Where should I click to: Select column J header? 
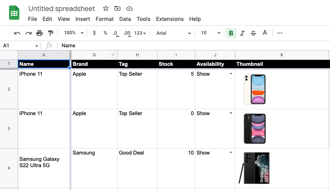pyautogui.click(x=215, y=55)
